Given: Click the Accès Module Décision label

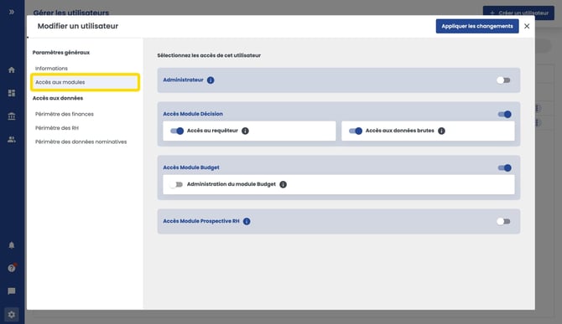Looking at the screenshot, I should pos(193,114).
